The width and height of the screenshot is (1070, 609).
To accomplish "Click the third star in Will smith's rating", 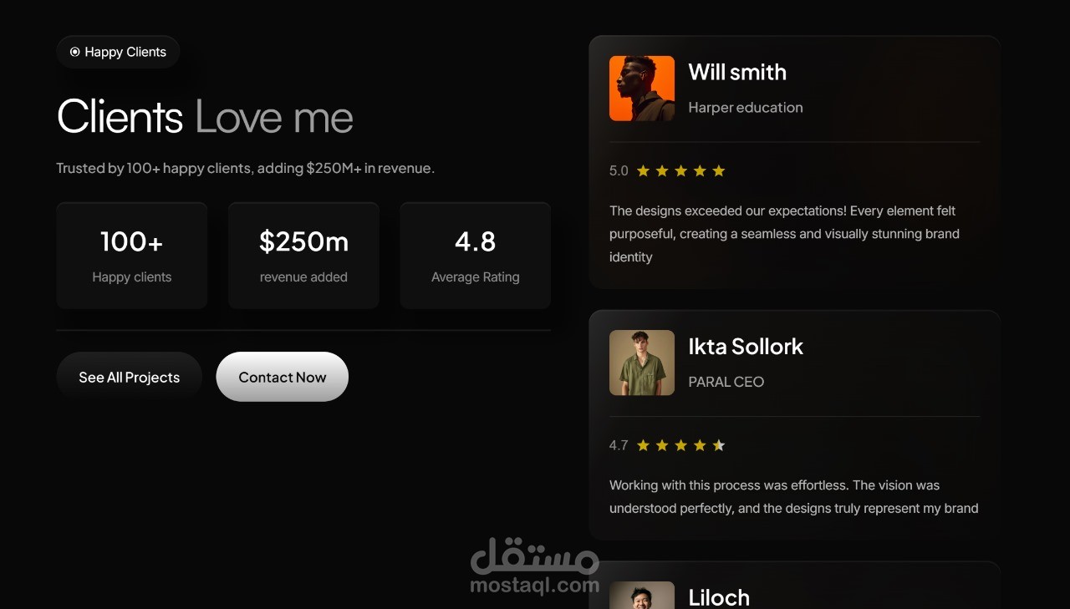I will [x=680, y=170].
